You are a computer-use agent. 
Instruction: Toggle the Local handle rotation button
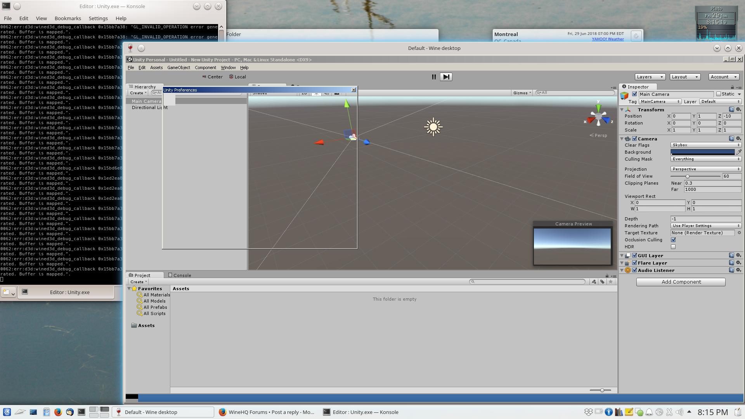tap(237, 77)
